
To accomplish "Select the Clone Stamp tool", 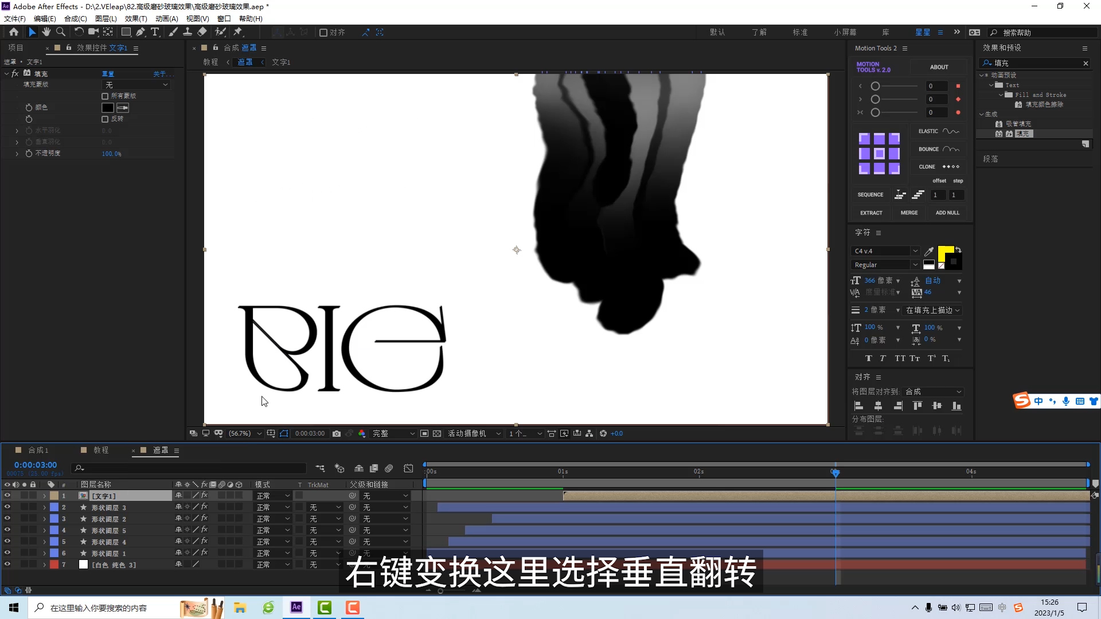I will tap(188, 32).
